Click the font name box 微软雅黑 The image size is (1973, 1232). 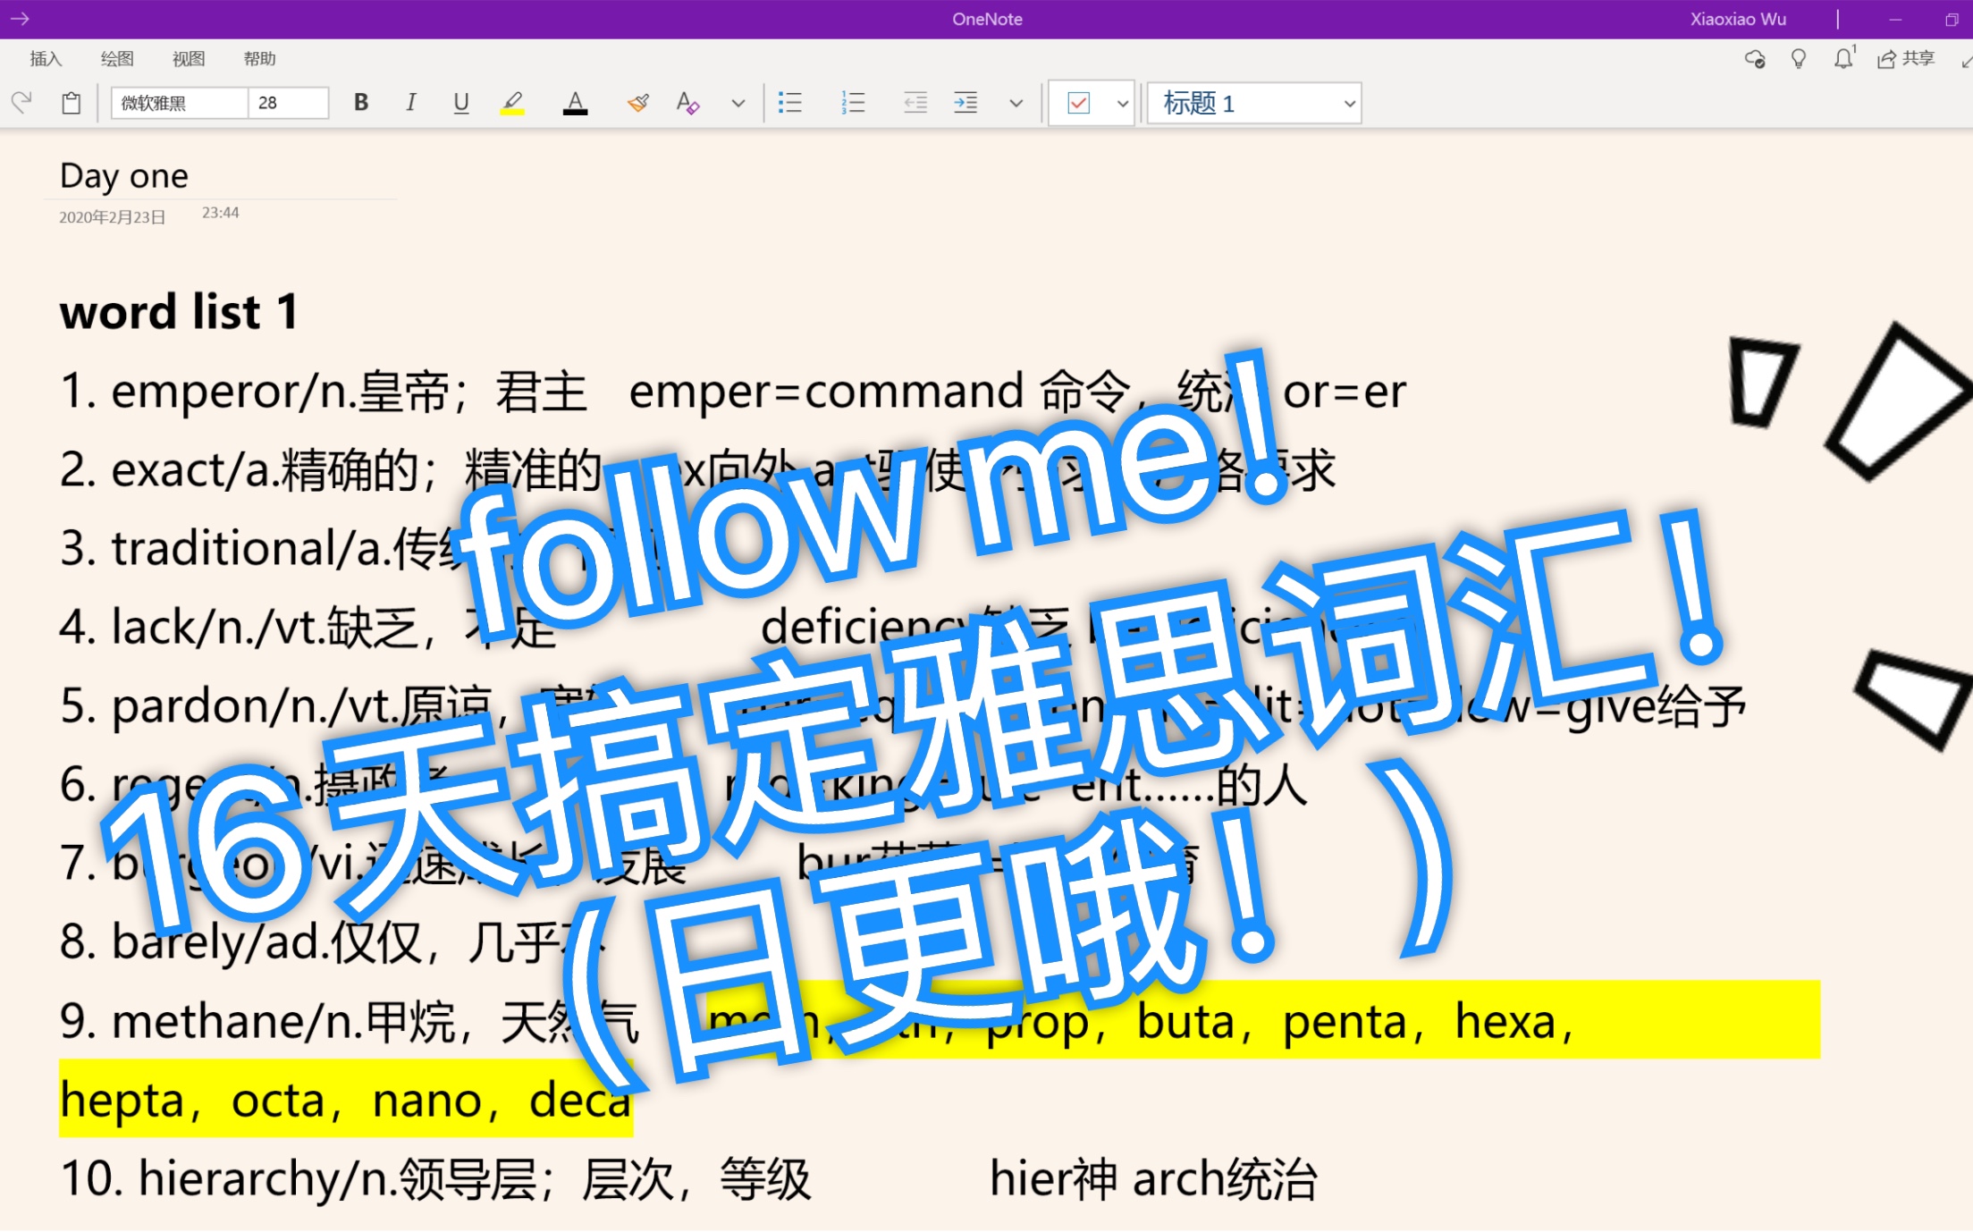pyautogui.click(x=179, y=103)
